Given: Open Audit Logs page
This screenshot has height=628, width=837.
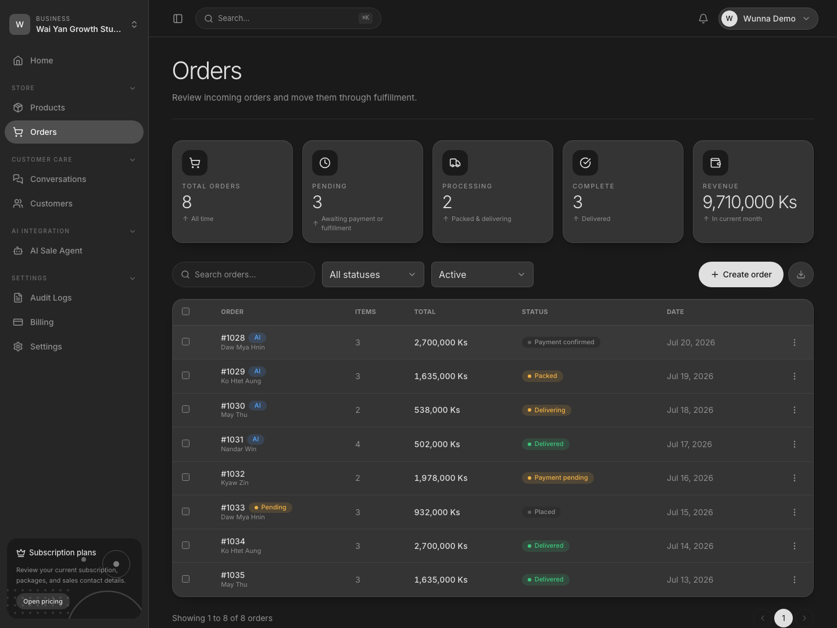Looking at the screenshot, I should pos(74,298).
